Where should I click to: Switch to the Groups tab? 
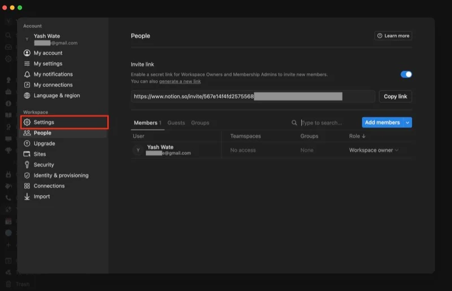(x=200, y=123)
